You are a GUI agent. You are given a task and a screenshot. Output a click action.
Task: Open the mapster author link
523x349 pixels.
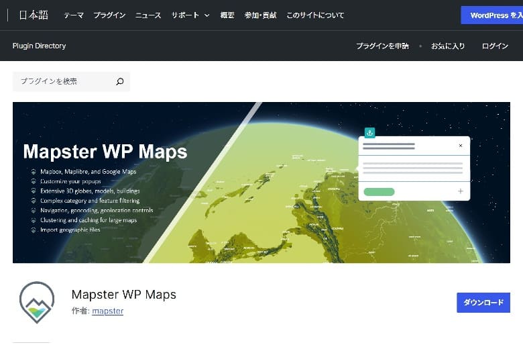[108, 311]
